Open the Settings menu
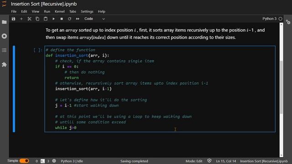This screenshot has width=292, height=164. tap(87, 11)
